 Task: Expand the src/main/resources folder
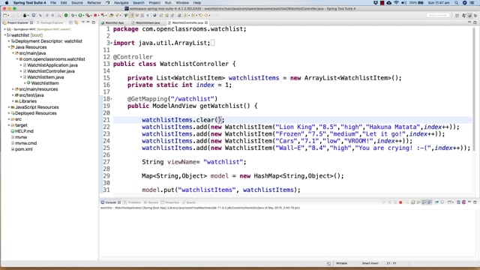(13, 89)
